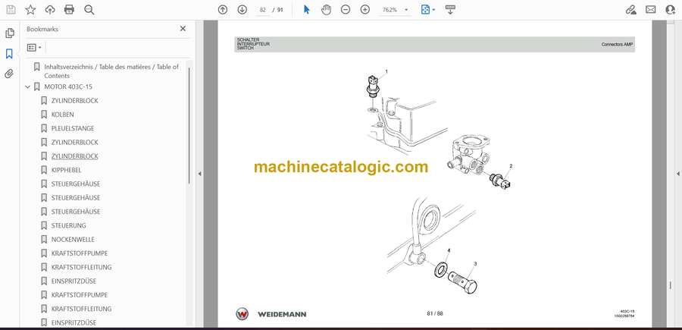682x330 pixels.
Task: Open the KIPPHEBEL bookmark
Action: [66, 170]
